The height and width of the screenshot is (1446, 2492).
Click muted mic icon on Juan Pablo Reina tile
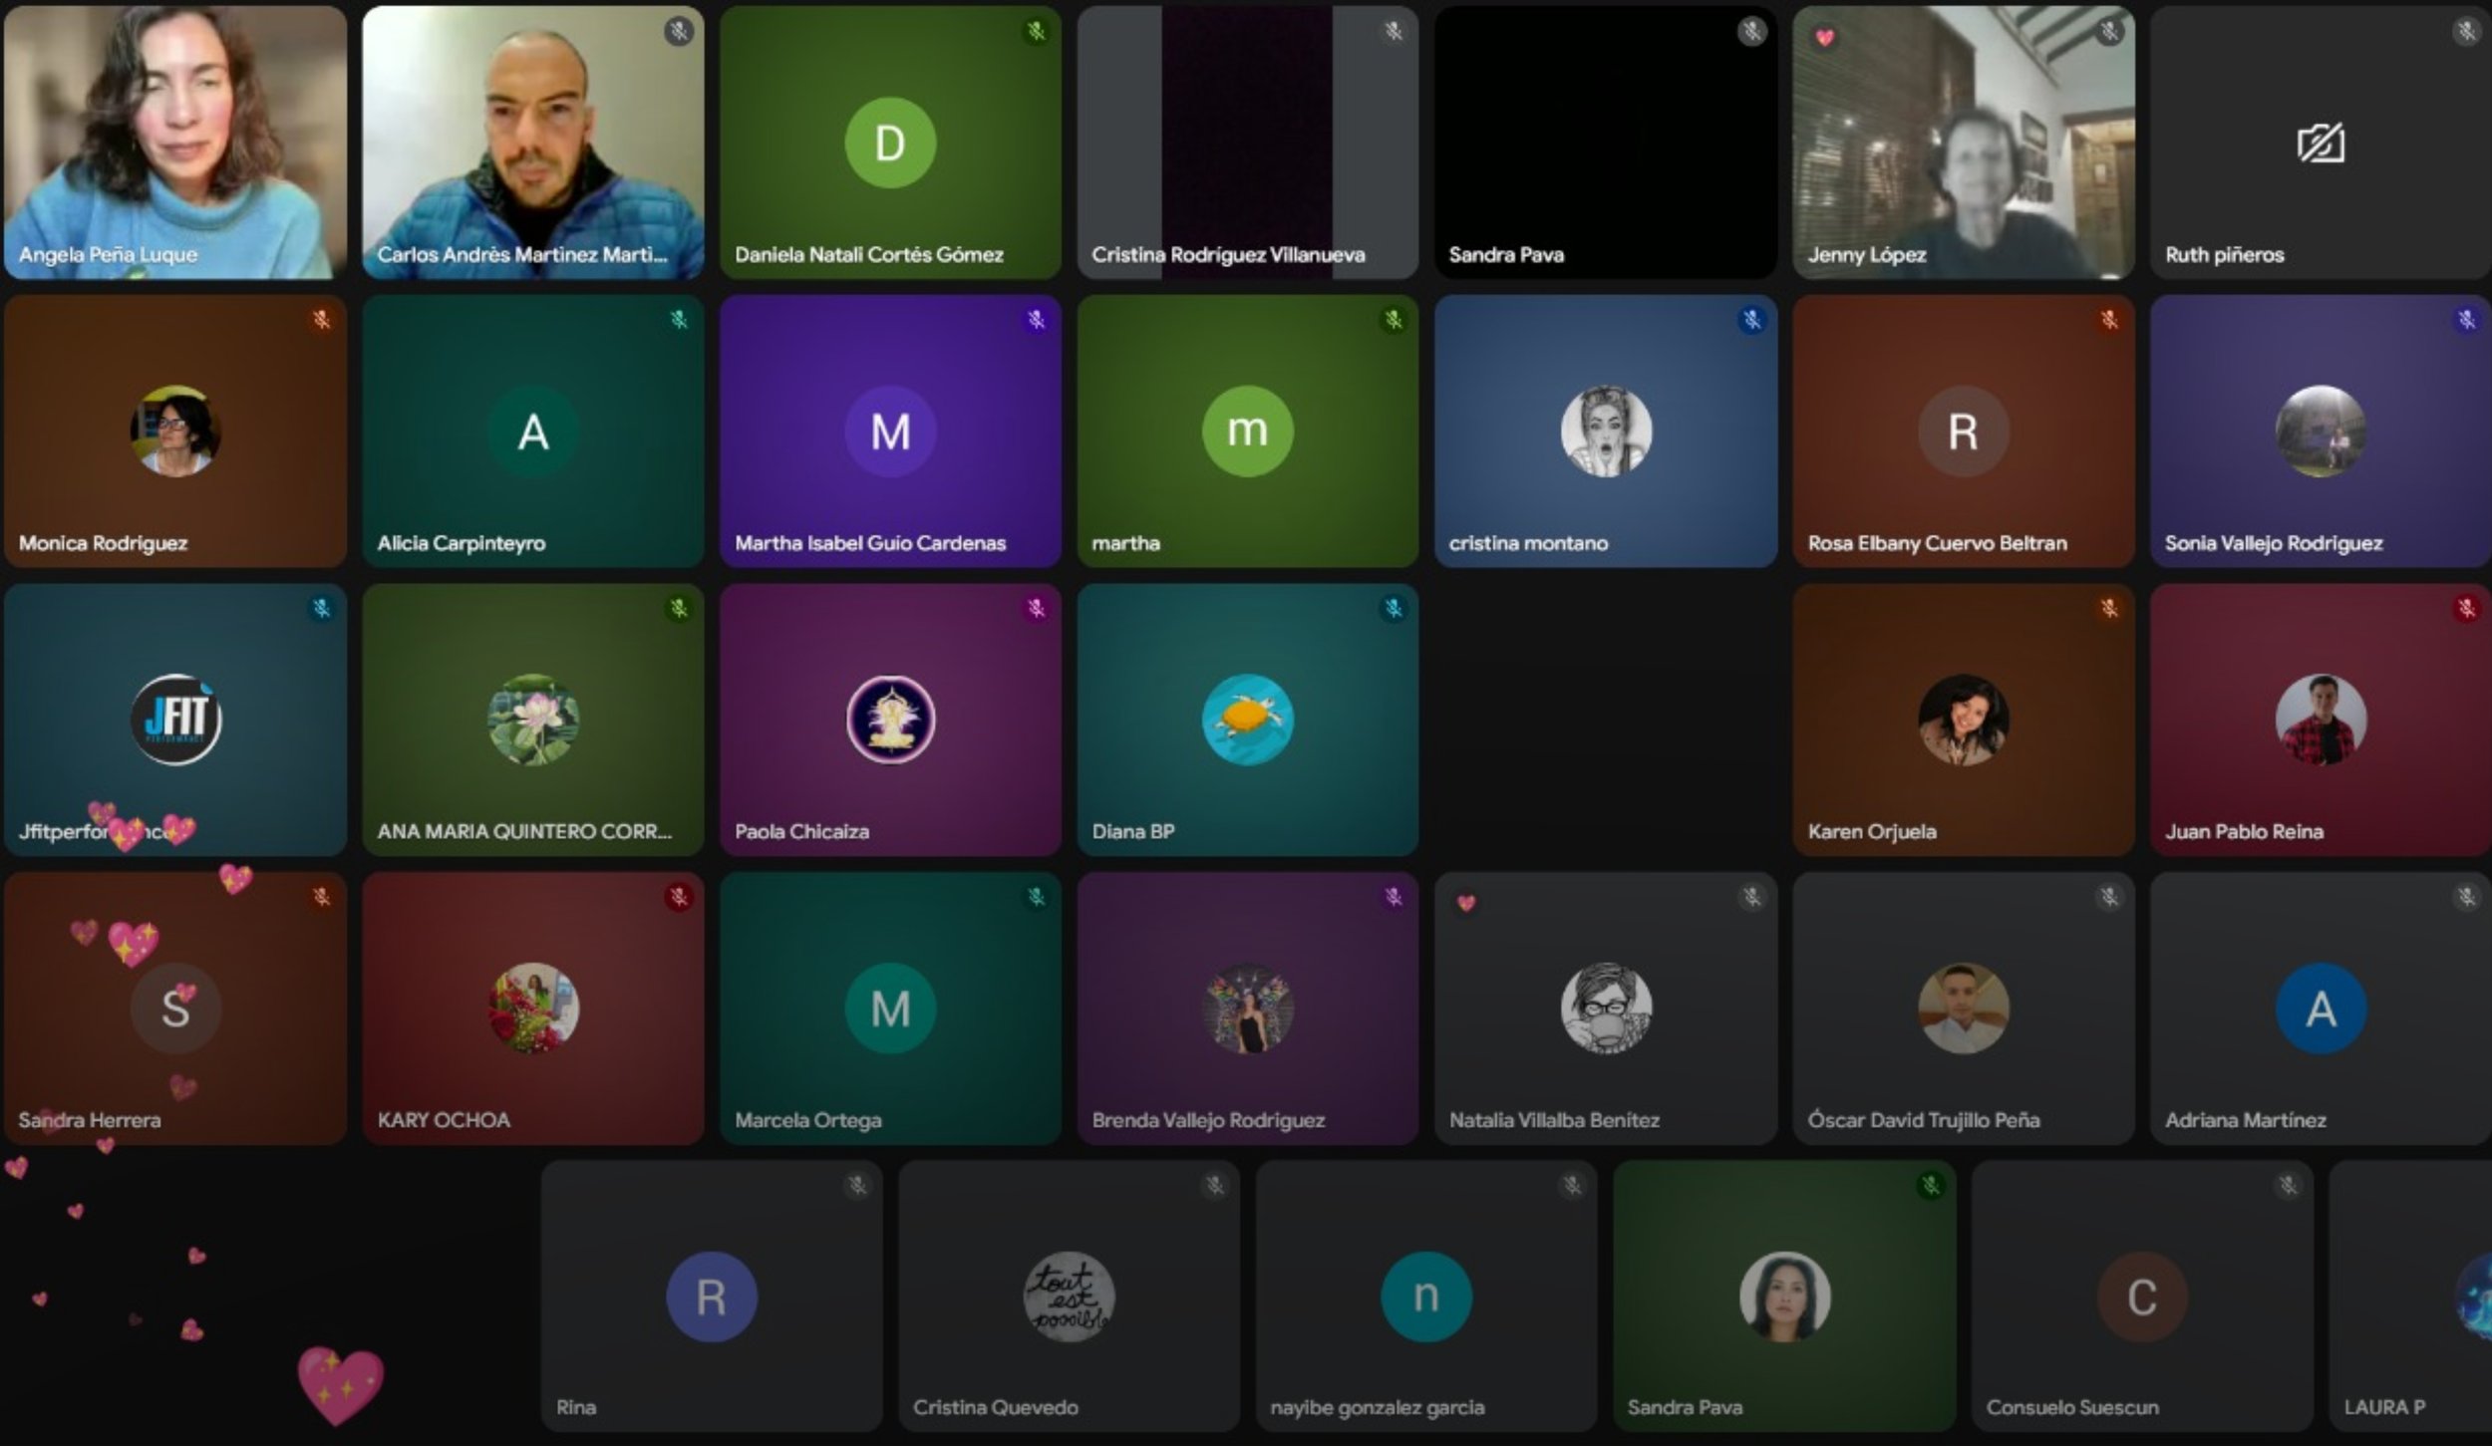coord(2466,608)
